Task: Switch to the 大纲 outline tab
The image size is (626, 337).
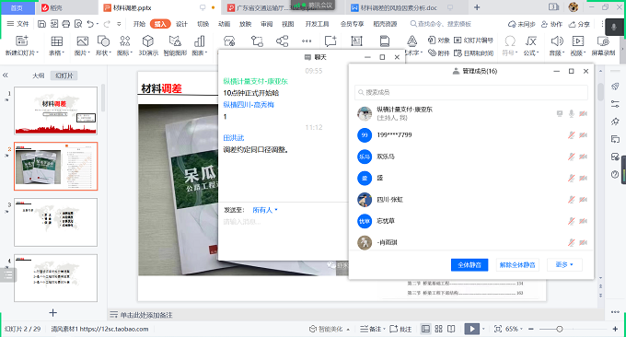Action: 39,76
